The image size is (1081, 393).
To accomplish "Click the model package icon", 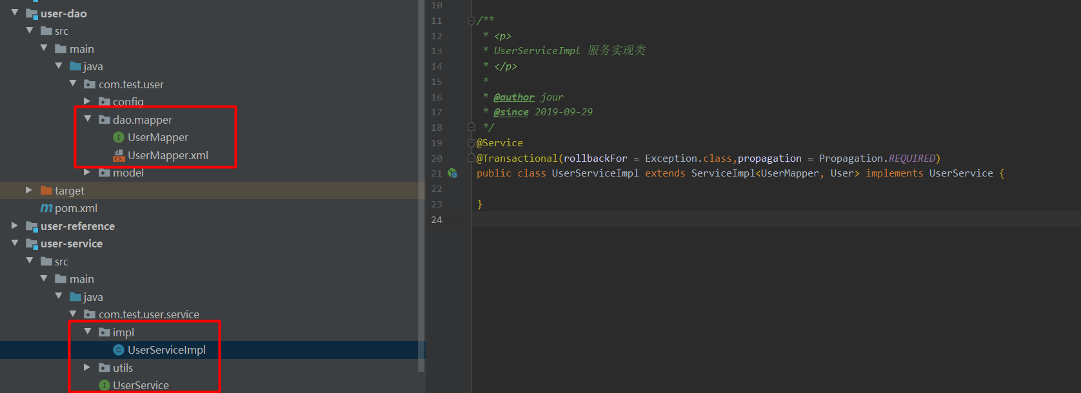I will point(104,172).
